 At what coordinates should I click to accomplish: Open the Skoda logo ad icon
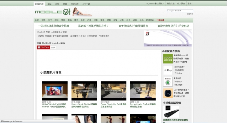(x=168, y=82)
